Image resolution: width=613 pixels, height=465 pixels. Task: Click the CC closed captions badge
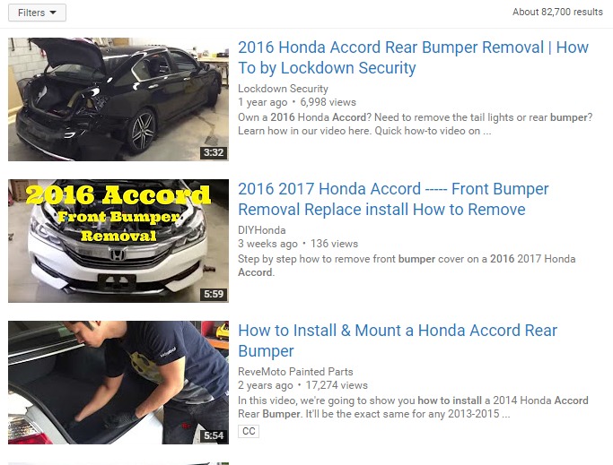pos(249,431)
